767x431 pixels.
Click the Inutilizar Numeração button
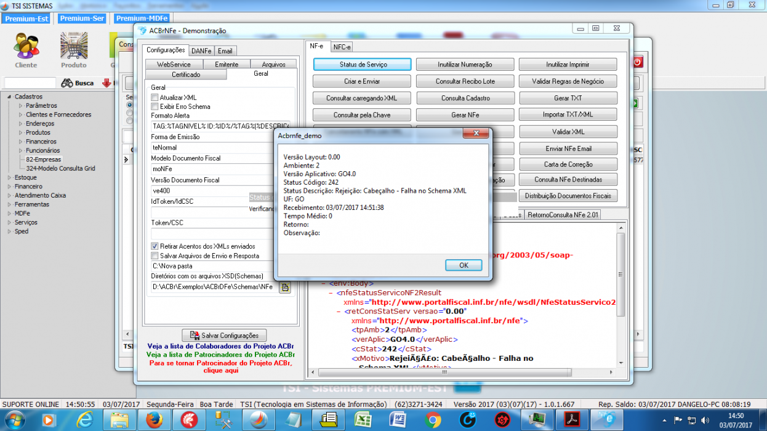(x=465, y=64)
